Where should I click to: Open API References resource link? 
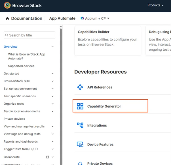[x=100, y=87]
